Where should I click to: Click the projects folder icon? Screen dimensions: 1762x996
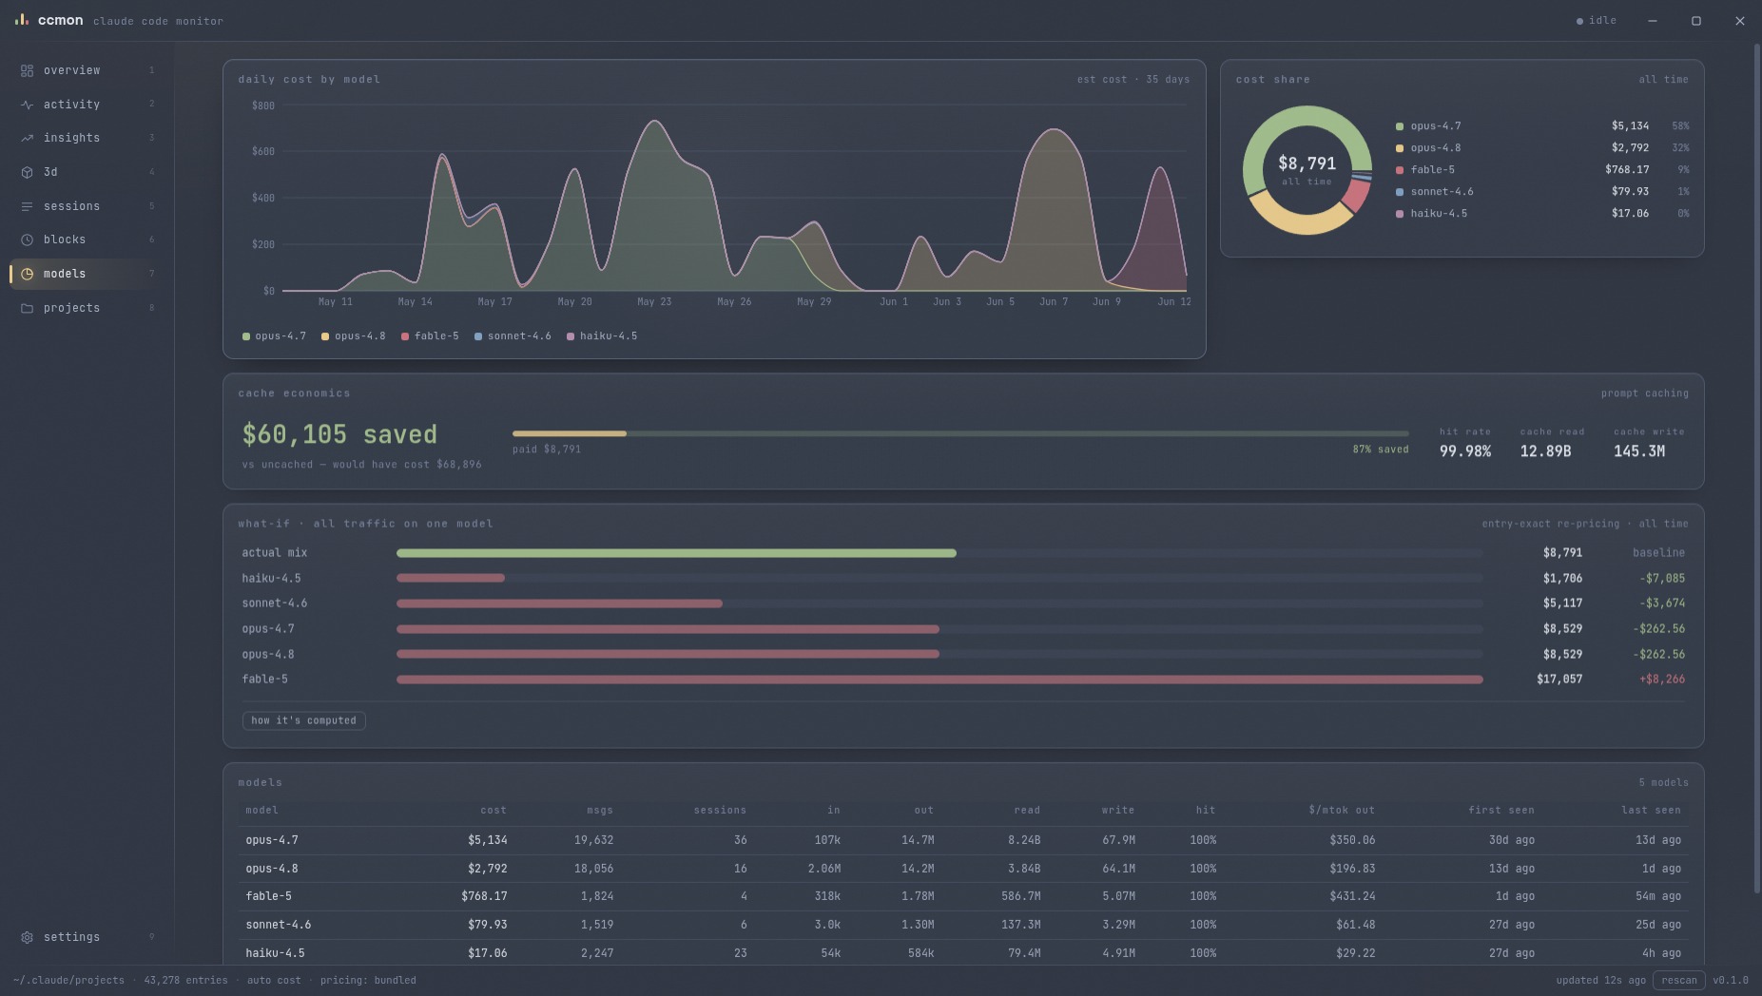point(27,308)
